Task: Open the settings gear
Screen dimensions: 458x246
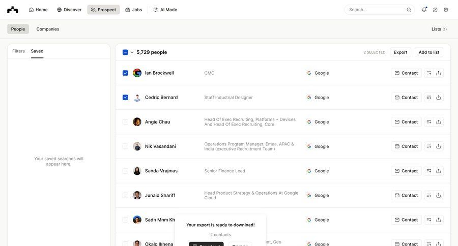Action: pos(446,10)
